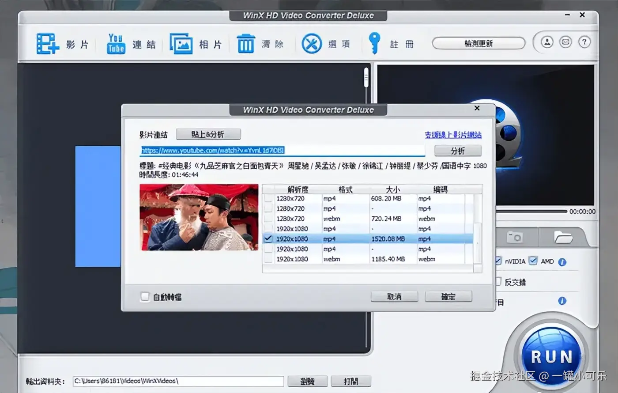Confirm selection with the 確定 button
618x393 pixels.
coord(448,296)
